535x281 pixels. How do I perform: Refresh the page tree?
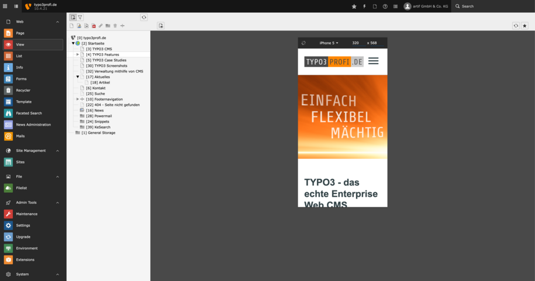pyautogui.click(x=144, y=17)
